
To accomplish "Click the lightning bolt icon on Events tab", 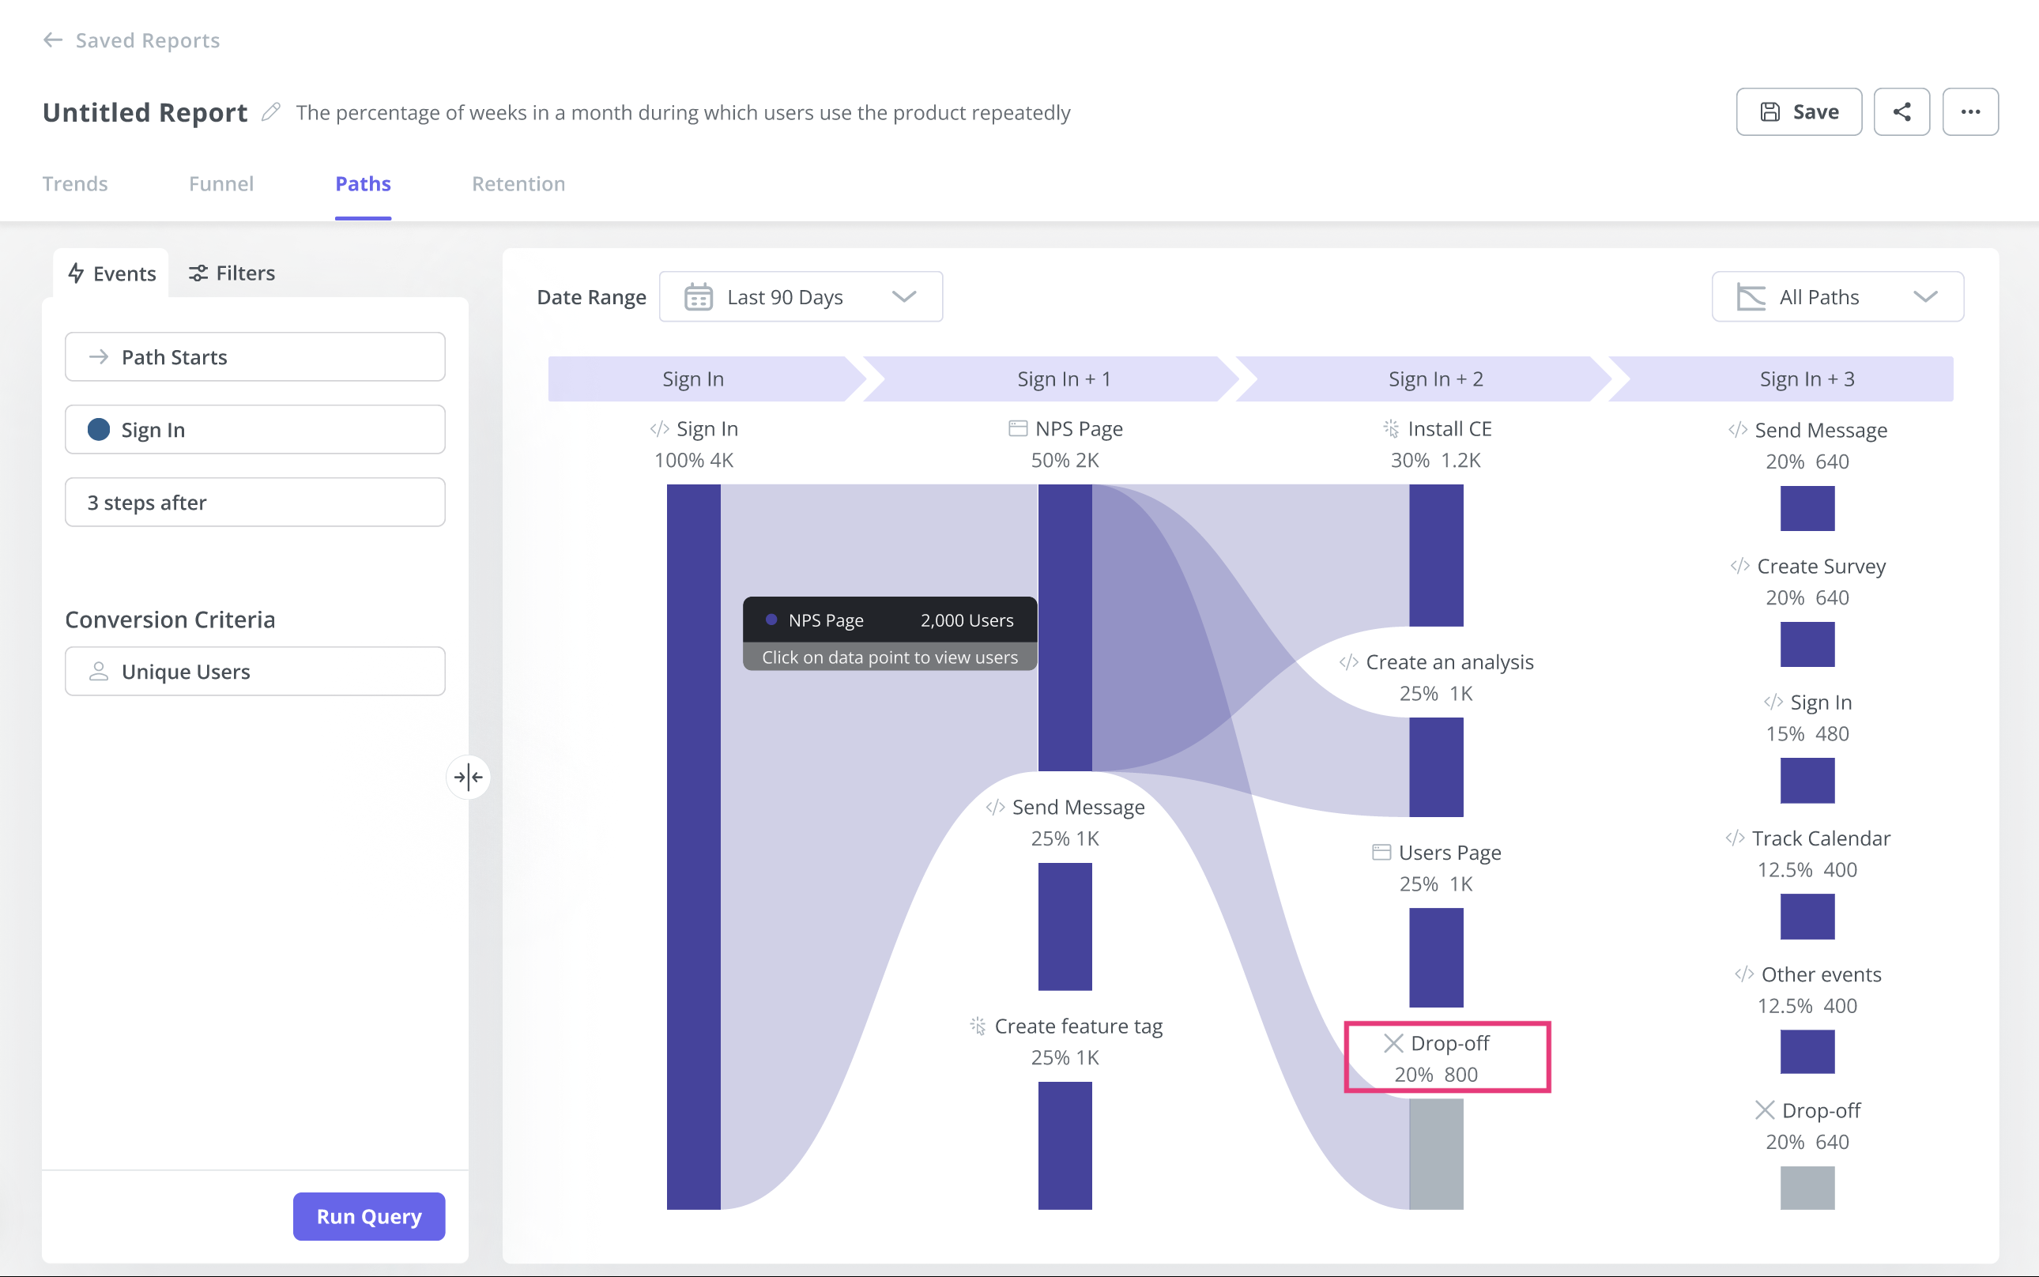I will tap(77, 273).
